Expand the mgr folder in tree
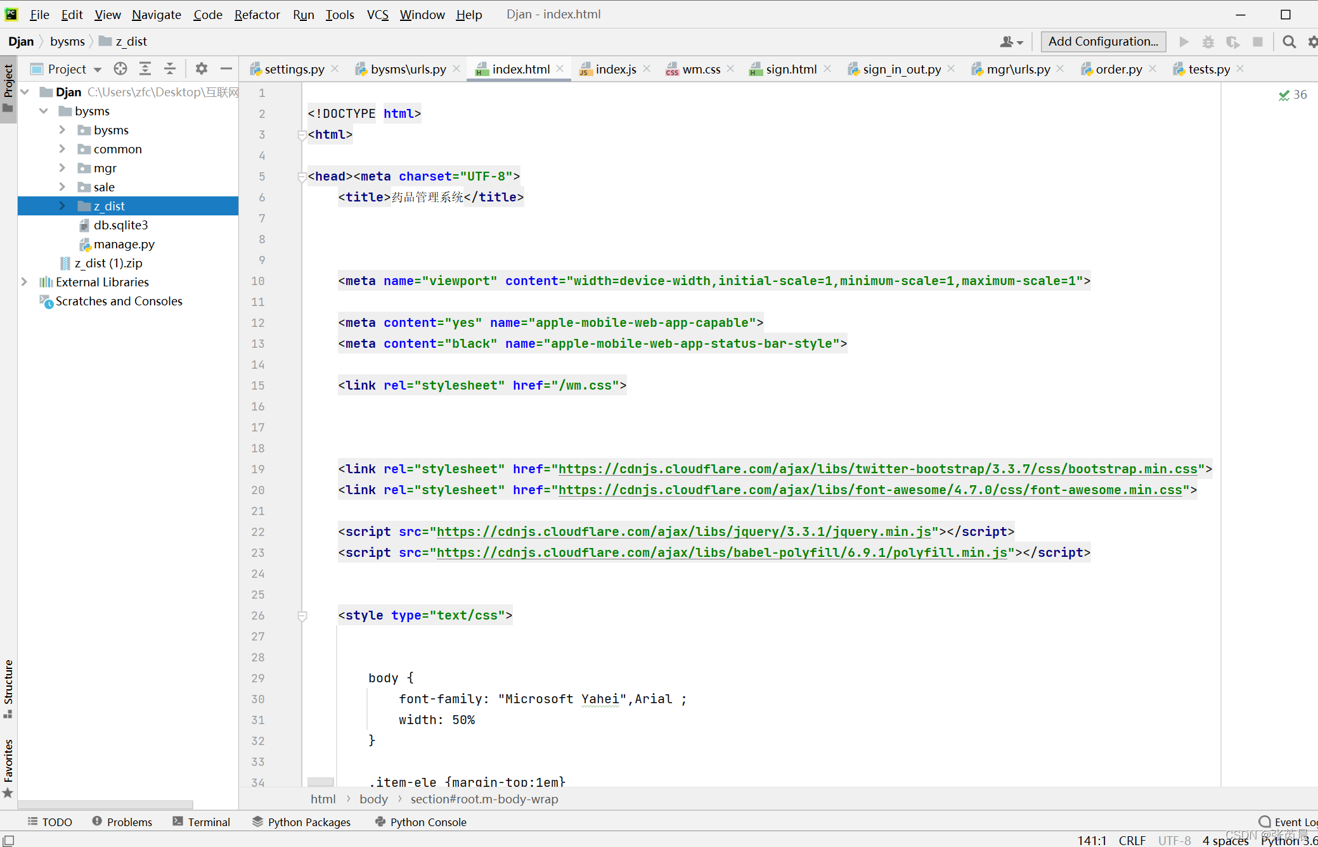Image resolution: width=1318 pixels, height=847 pixels. 62,168
